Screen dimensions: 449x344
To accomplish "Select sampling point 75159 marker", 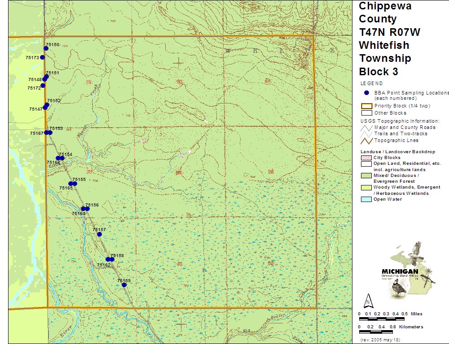I will pyautogui.click(x=124, y=284).
